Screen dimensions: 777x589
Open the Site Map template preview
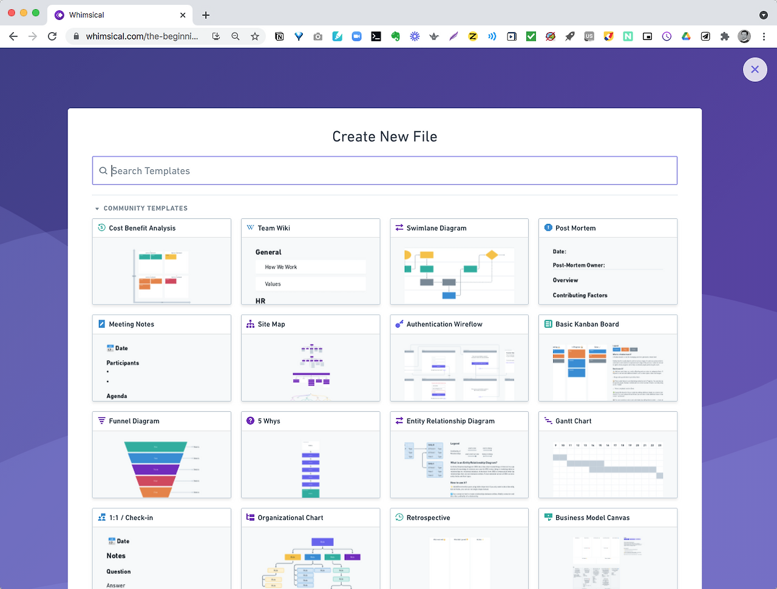(310, 367)
